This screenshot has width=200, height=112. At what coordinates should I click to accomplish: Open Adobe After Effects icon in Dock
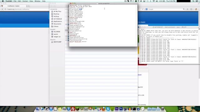coord(117,109)
